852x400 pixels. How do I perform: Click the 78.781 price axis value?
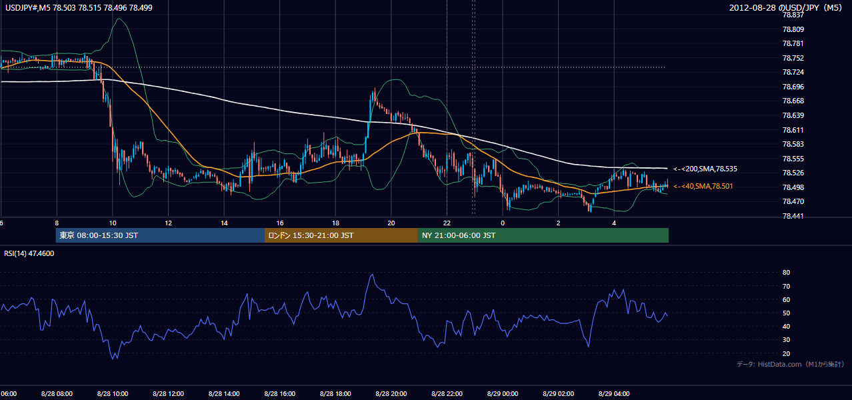coord(793,43)
